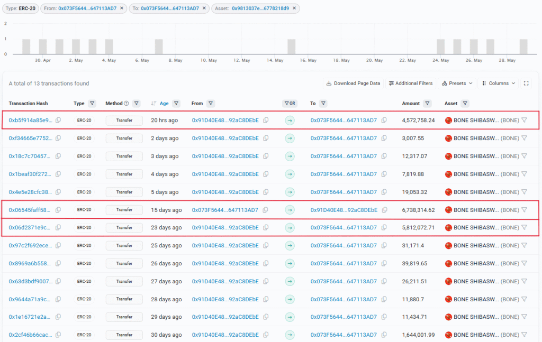
Task: Click BONE token logo in 25 days row
Action: pos(448,246)
